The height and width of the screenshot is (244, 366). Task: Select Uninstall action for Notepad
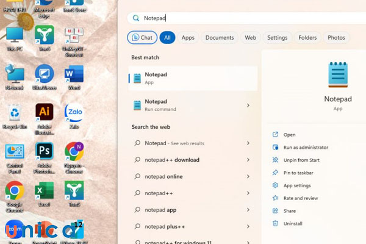click(x=293, y=223)
